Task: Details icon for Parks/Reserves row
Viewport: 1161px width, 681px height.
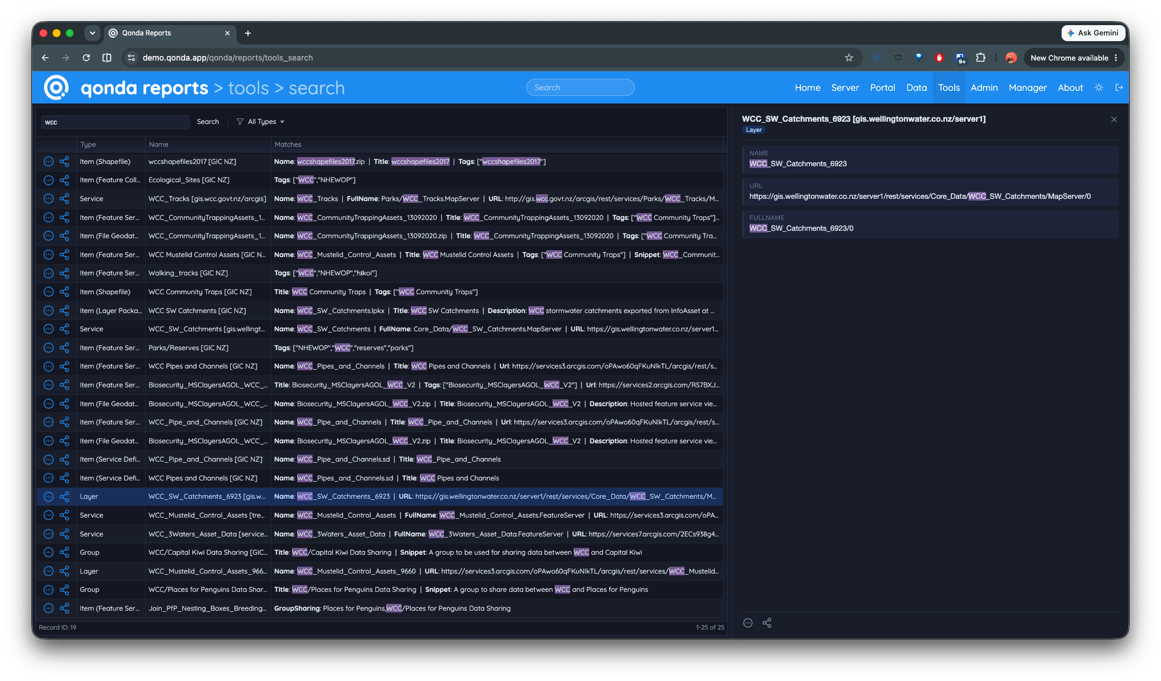Action: tap(49, 348)
